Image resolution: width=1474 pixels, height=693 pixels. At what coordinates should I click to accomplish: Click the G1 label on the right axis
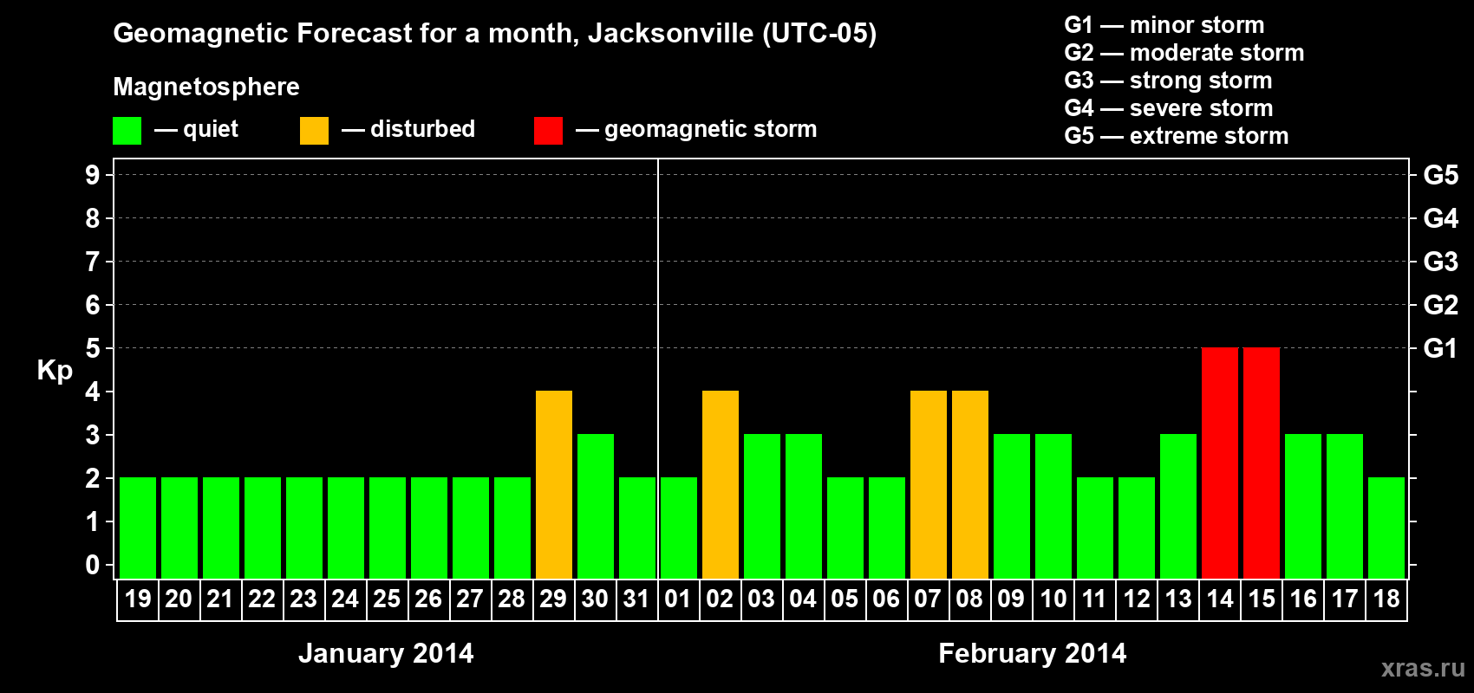click(1440, 348)
